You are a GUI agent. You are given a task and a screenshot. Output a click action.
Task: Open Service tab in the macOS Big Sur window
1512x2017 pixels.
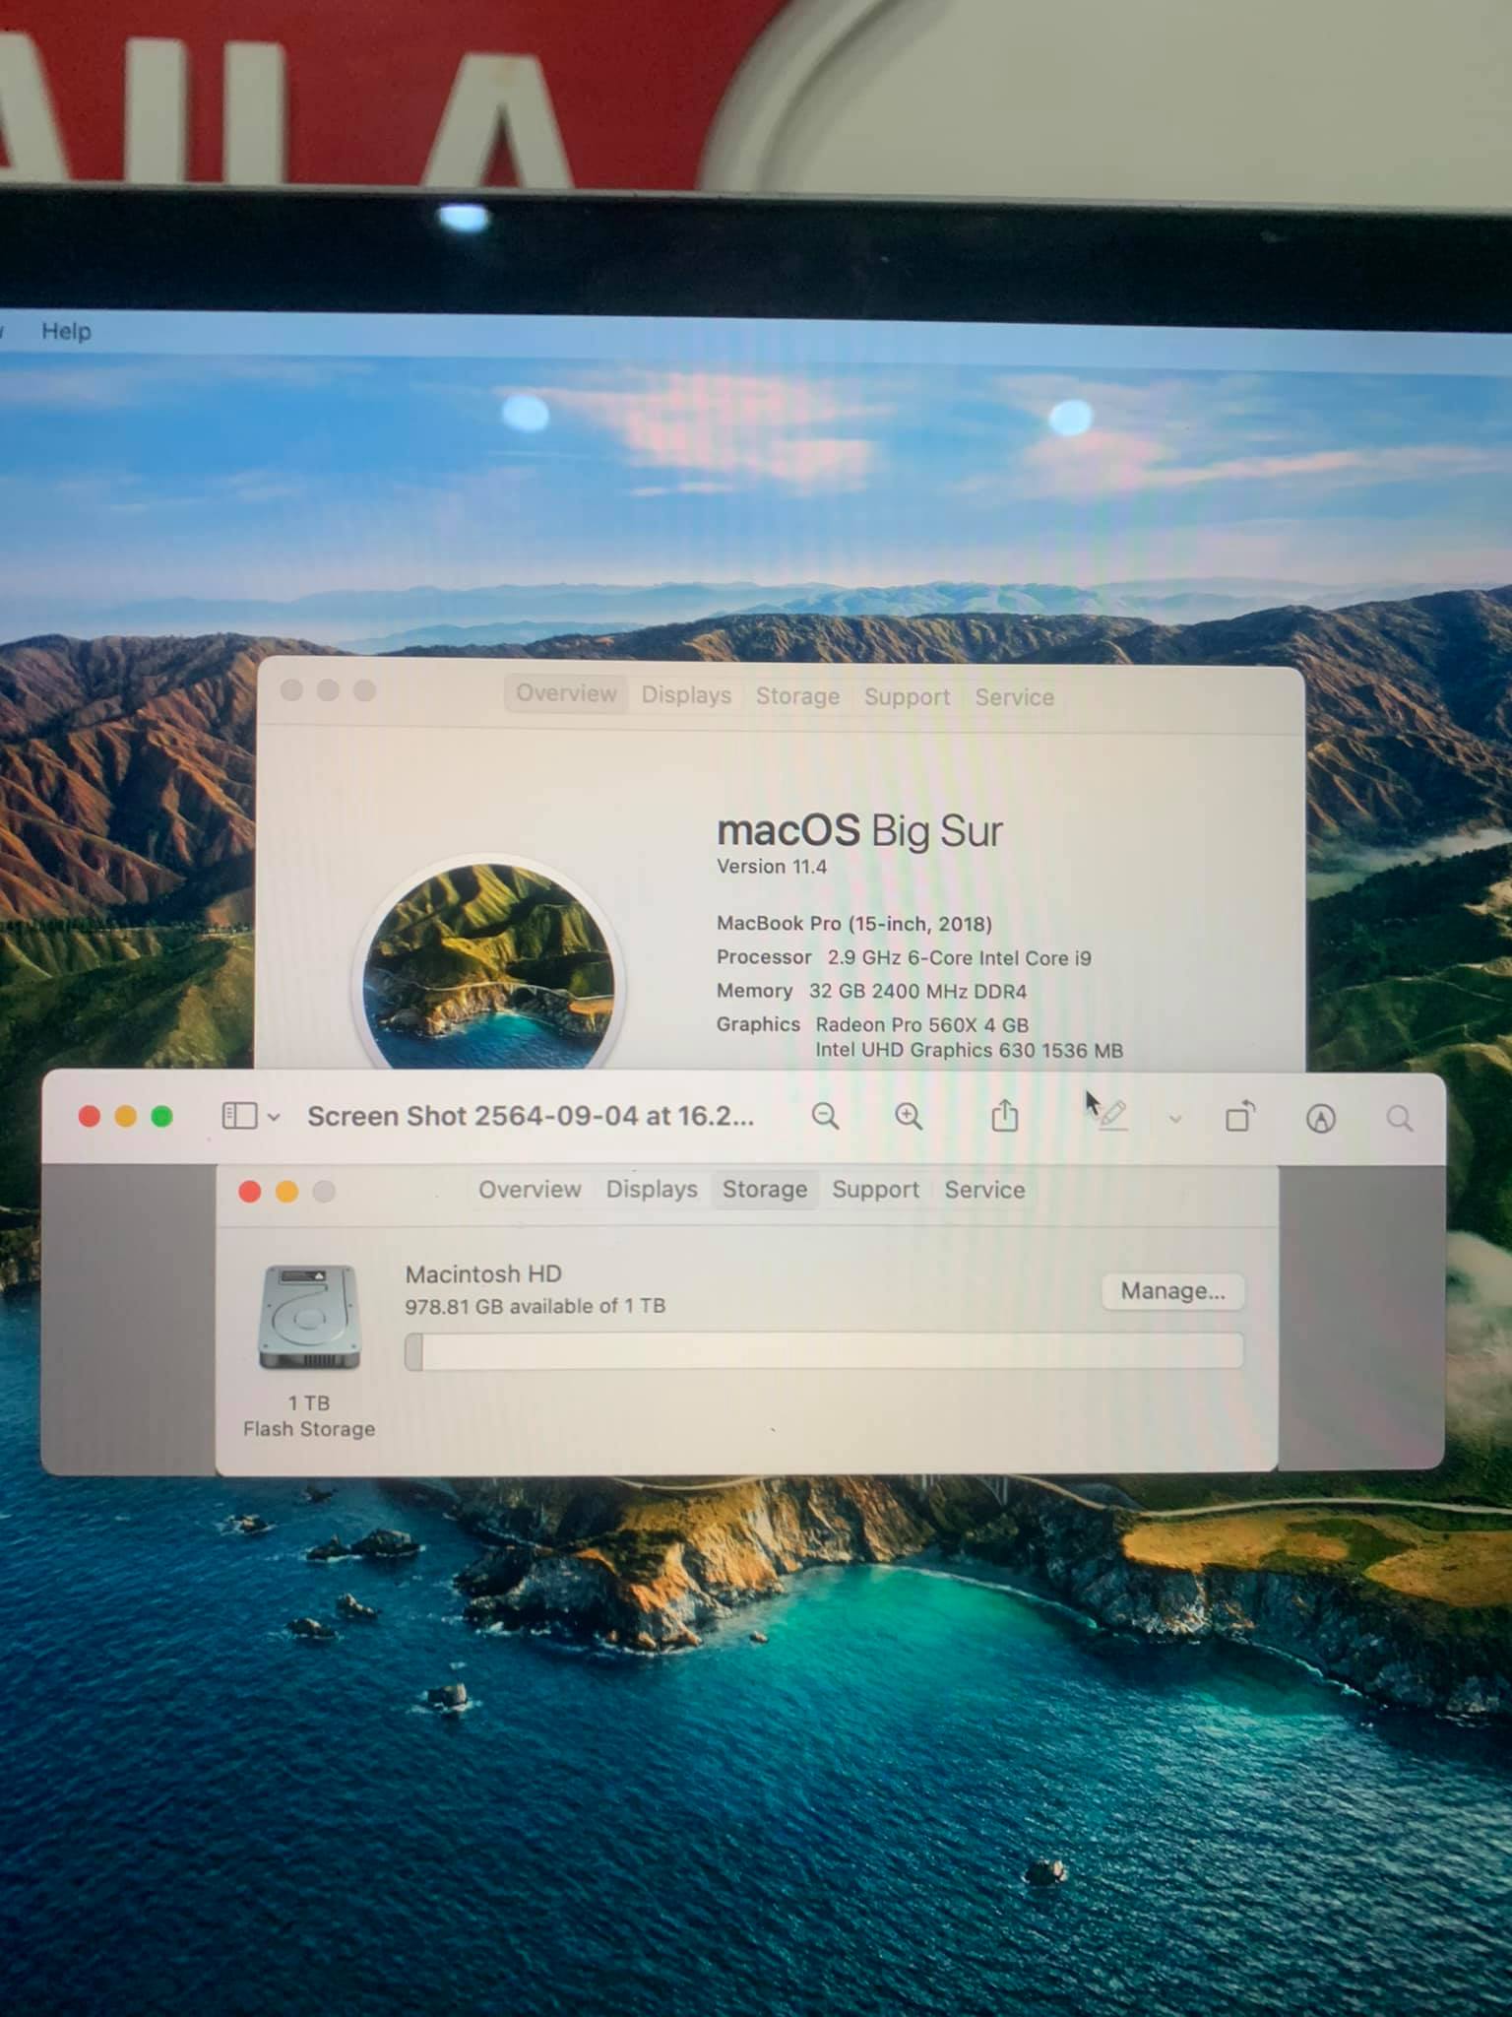[1014, 697]
